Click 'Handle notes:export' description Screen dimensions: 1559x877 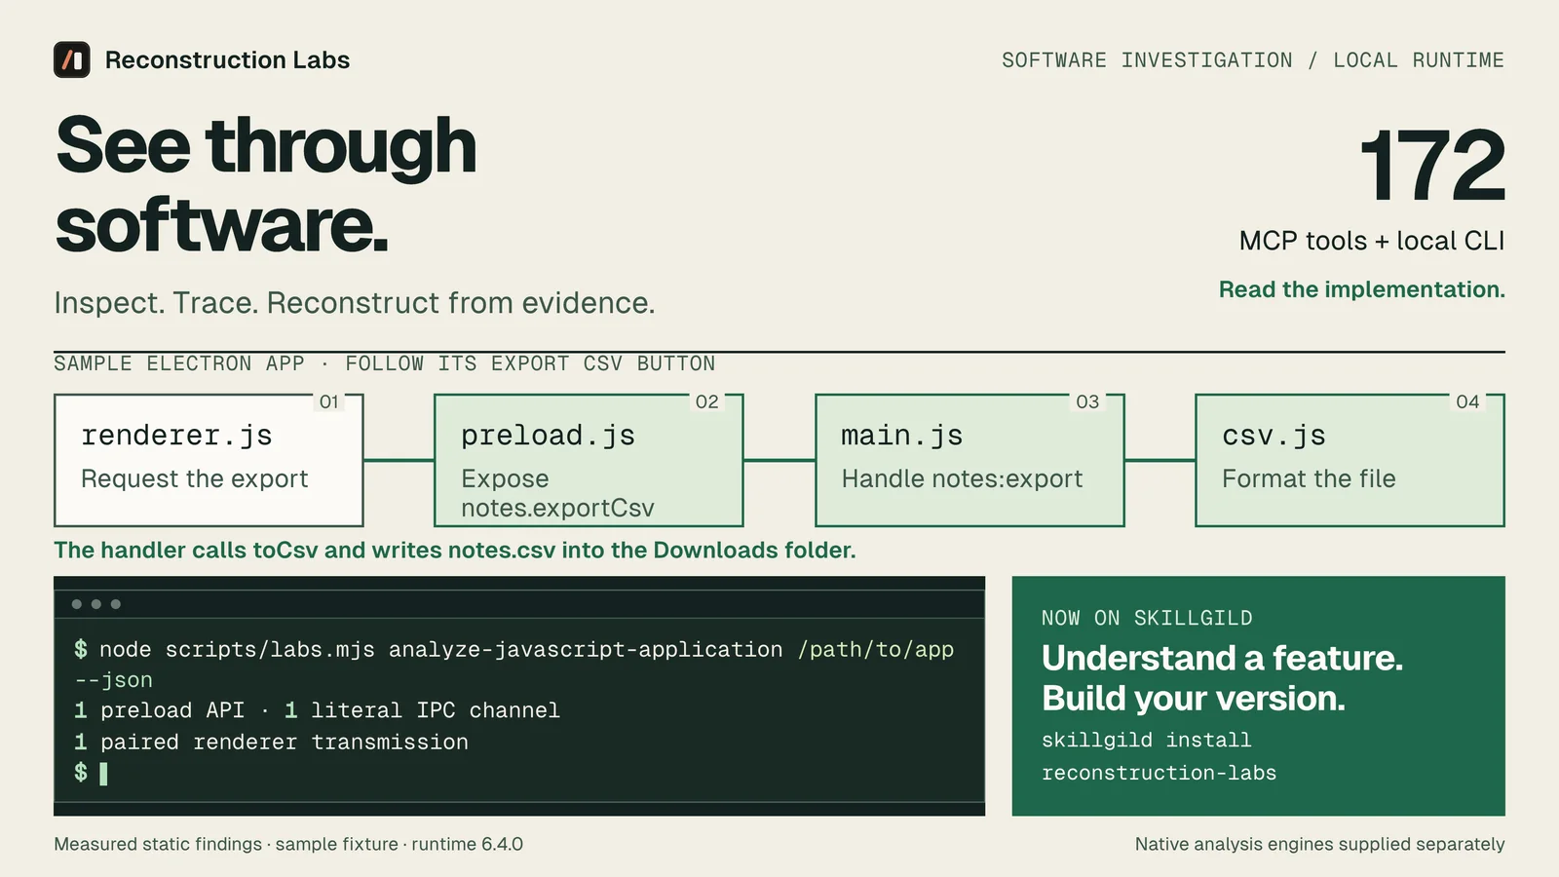tap(962, 478)
